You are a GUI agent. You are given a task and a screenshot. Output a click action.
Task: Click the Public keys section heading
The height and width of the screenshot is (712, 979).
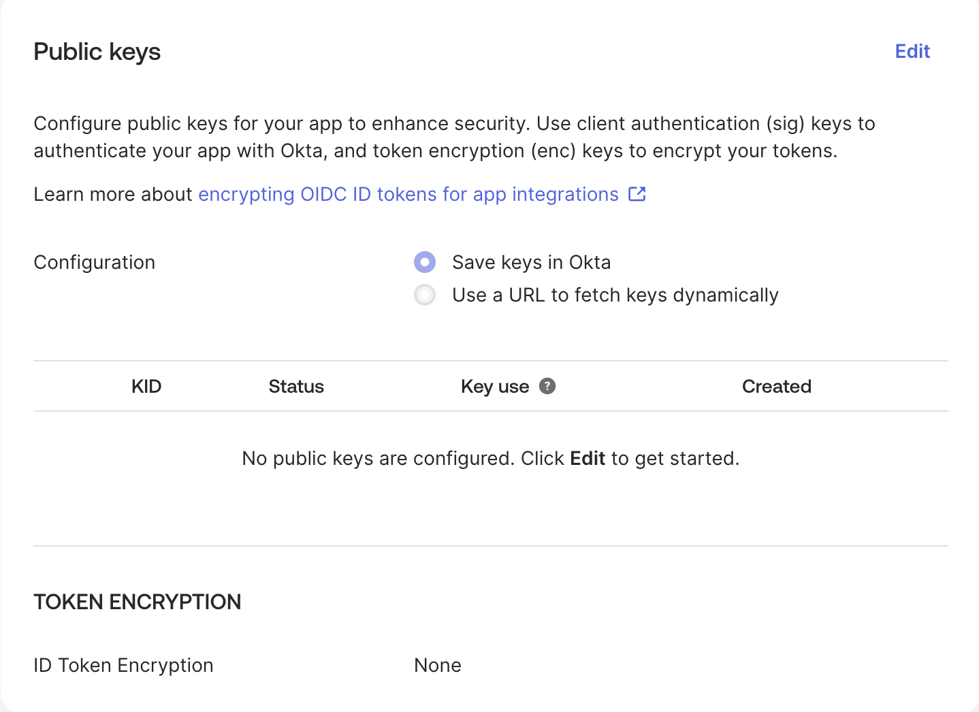coord(97,52)
